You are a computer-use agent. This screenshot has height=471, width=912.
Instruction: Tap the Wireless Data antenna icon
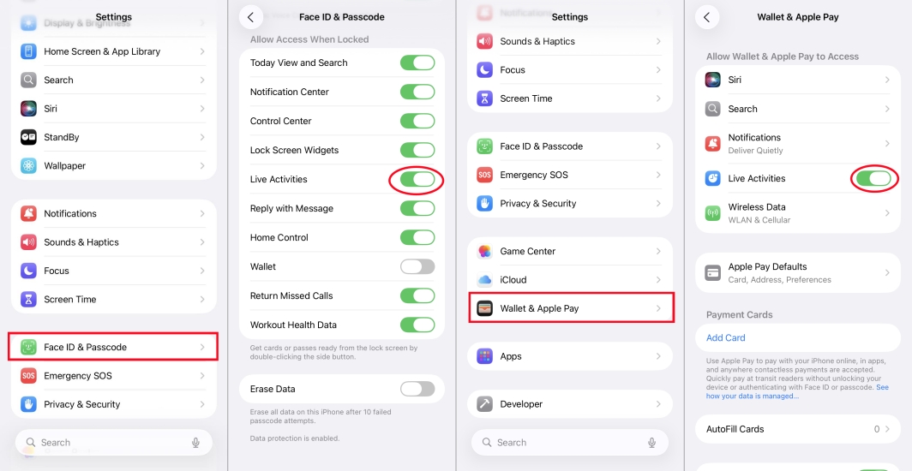point(712,213)
